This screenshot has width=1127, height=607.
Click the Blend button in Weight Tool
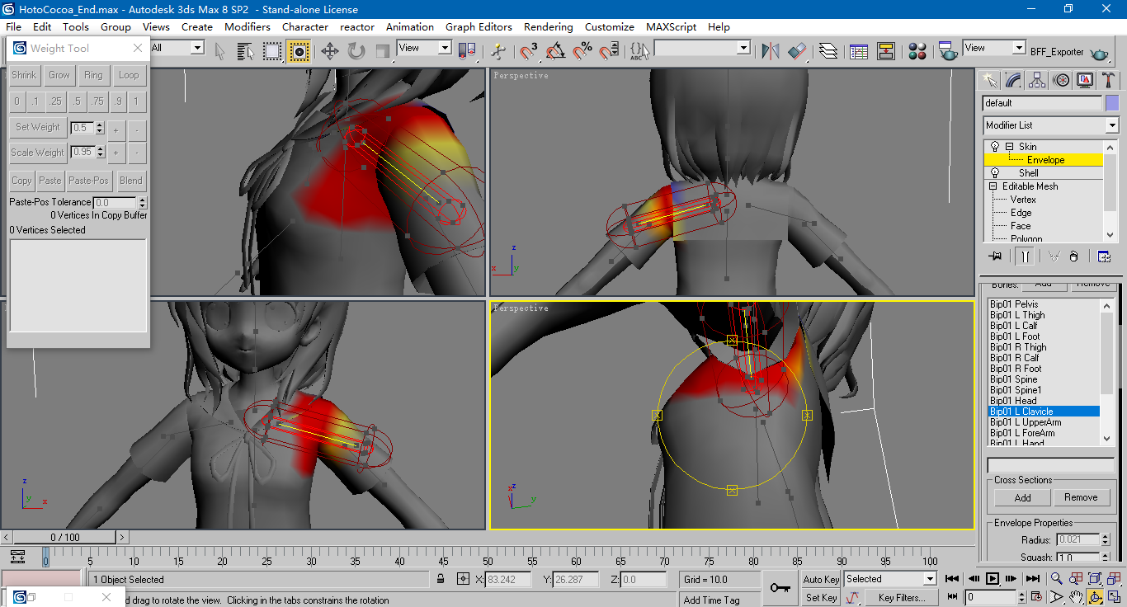pyautogui.click(x=131, y=181)
